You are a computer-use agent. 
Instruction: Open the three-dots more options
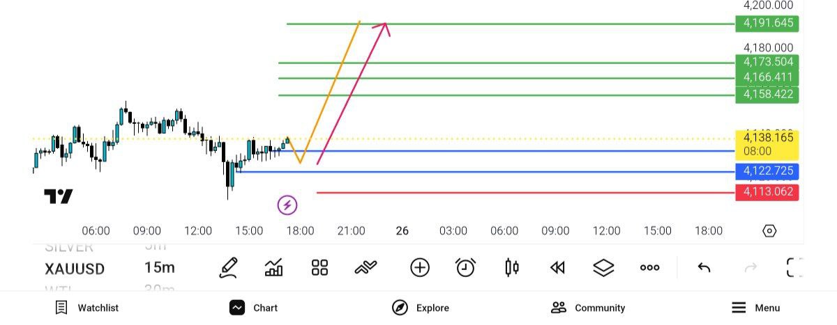coord(649,268)
